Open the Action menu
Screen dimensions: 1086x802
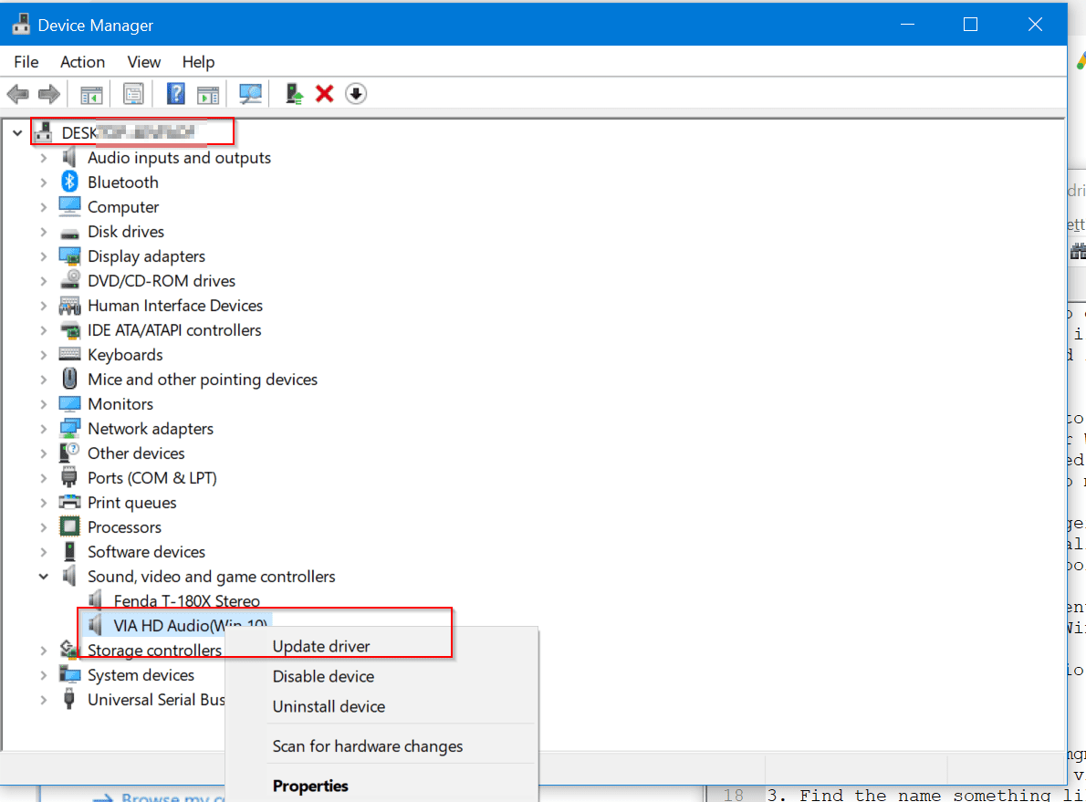coord(82,61)
